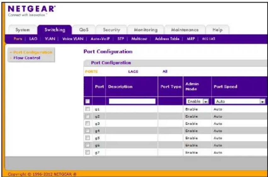
Task: Show the LAGS port list
Action: (x=133, y=71)
